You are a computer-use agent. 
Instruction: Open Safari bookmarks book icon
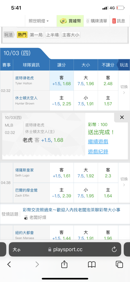click(91, 265)
